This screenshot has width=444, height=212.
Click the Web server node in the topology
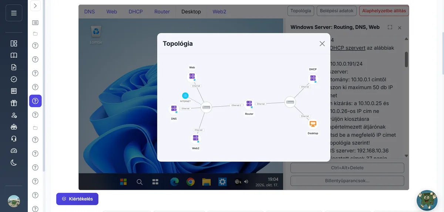(x=192, y=77)
